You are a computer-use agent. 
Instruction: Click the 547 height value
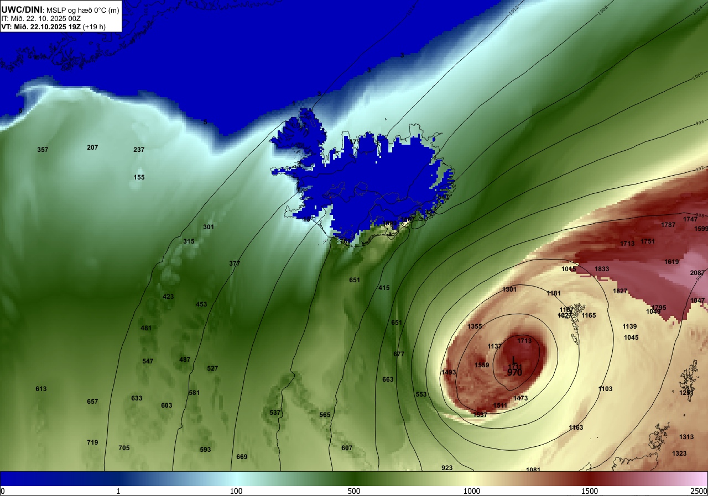pos(148,361)
